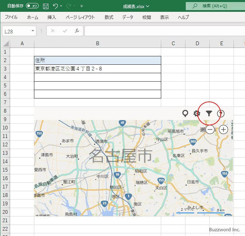Open the ファイル menu tab
Viewport: 245px width, 236px height.
tap(11, 17)
